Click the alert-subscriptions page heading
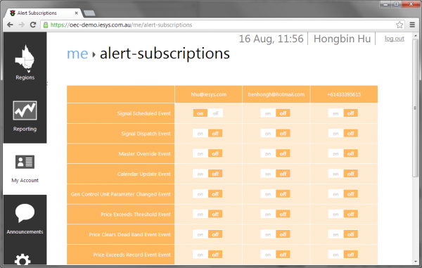This screenshot has height=268, width=422. (165, 53)
